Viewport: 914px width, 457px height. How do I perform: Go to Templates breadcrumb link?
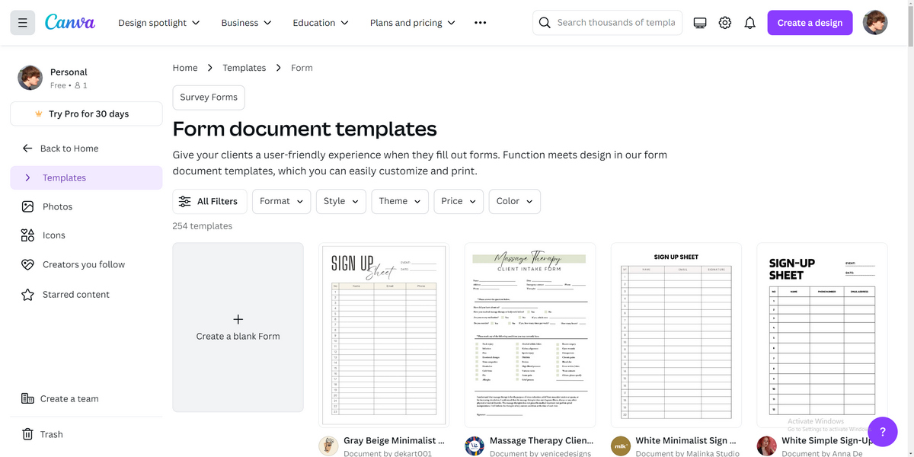pyautogui.click(x=244, y=68)
